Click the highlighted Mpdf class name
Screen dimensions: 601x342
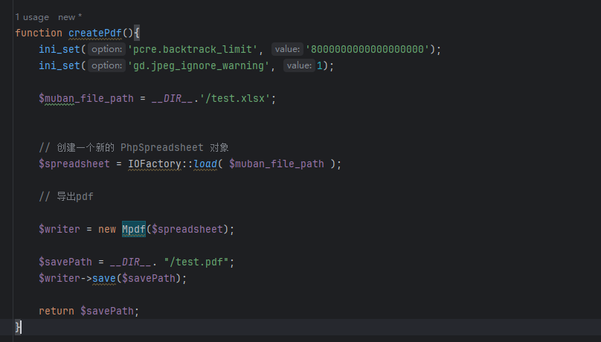coord(134,230)
